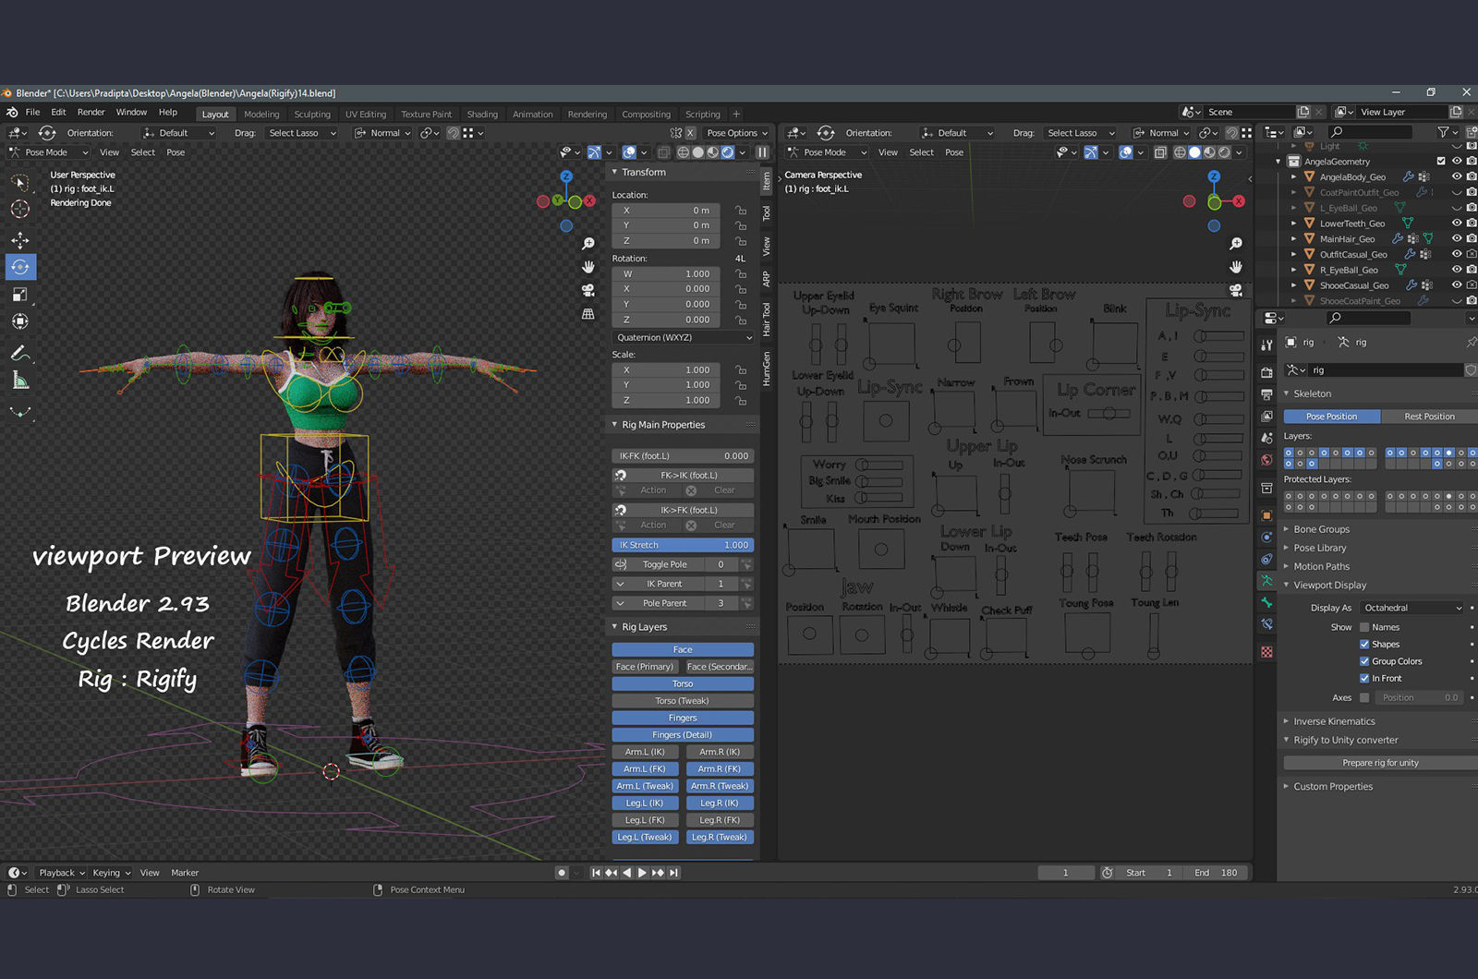Switch perspective/orthographic grid icon in left viewport

[x=588, y=314]
